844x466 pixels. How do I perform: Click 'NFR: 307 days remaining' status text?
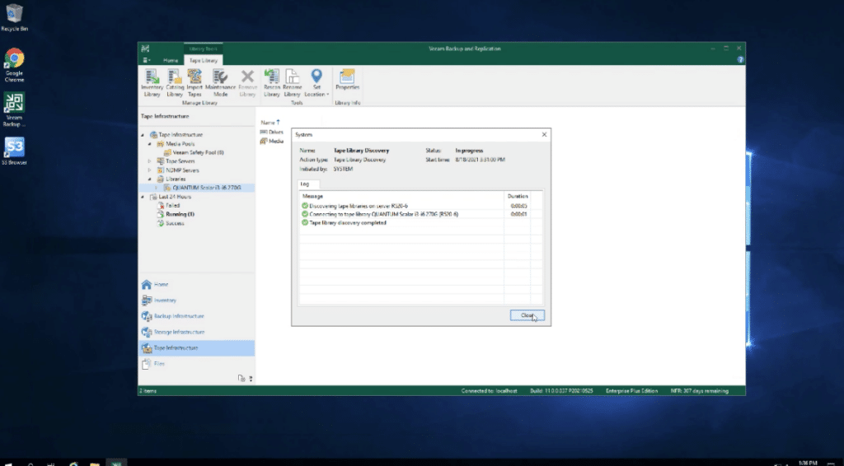coord(699,391)
